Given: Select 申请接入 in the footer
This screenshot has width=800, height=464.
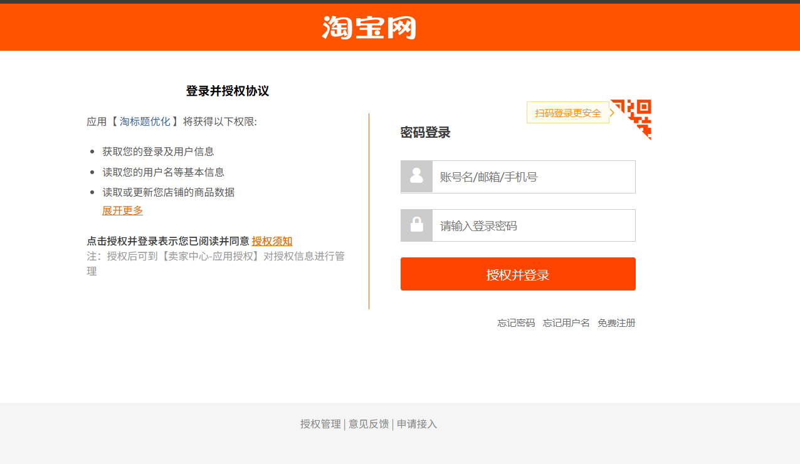Looking at the screenshot, I should tap(417, 424).
